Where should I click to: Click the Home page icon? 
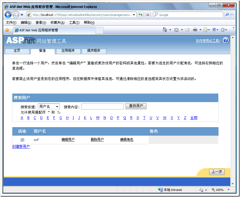165,30
